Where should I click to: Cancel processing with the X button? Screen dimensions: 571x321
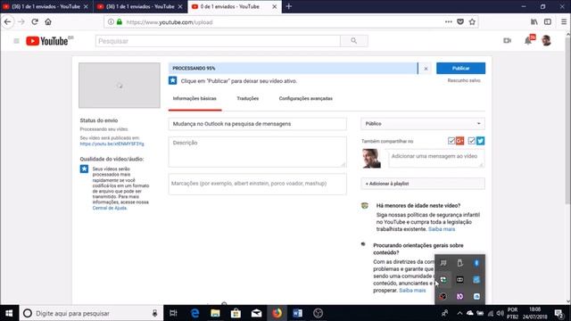[426, 69]
